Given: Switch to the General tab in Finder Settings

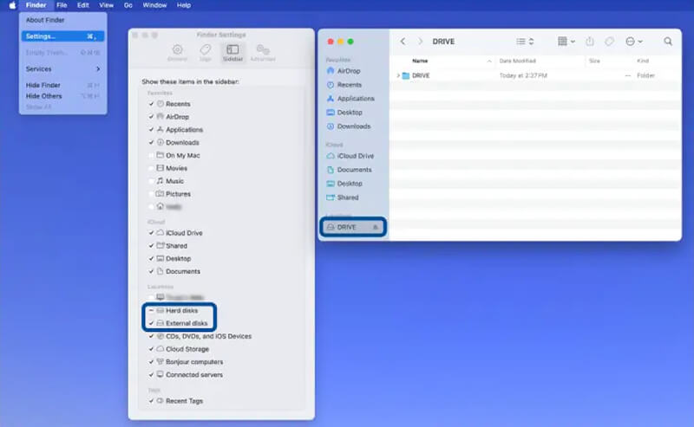Looking at the screenshot, I should [x=177, y=53].
